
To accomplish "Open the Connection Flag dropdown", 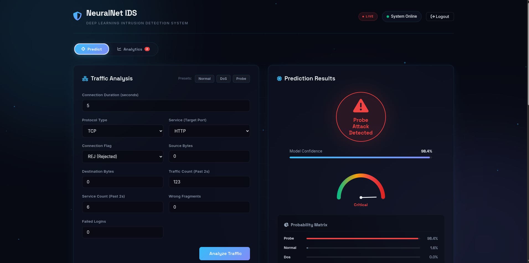I will pos(123,156).
